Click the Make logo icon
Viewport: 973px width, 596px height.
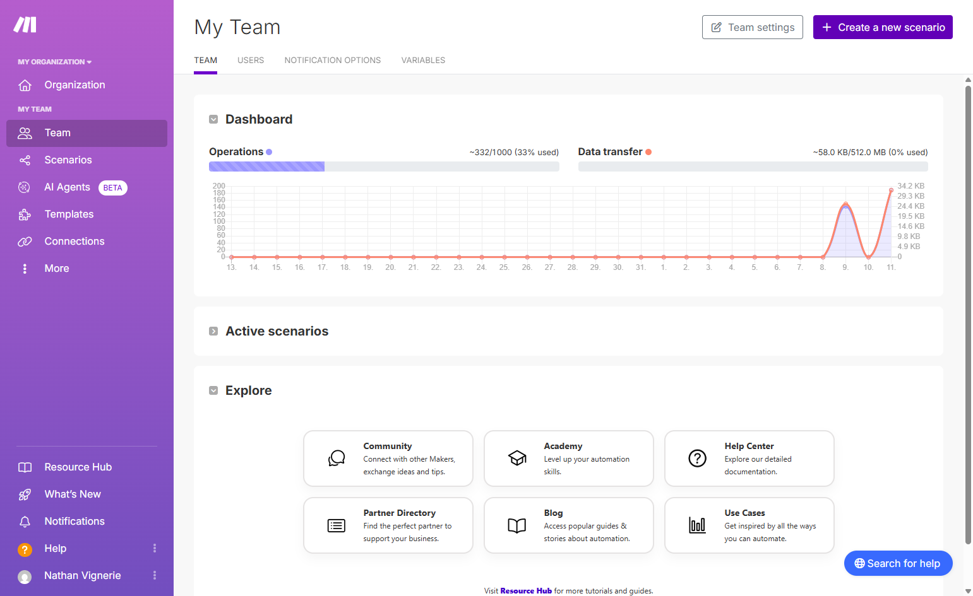coord(25,25)
